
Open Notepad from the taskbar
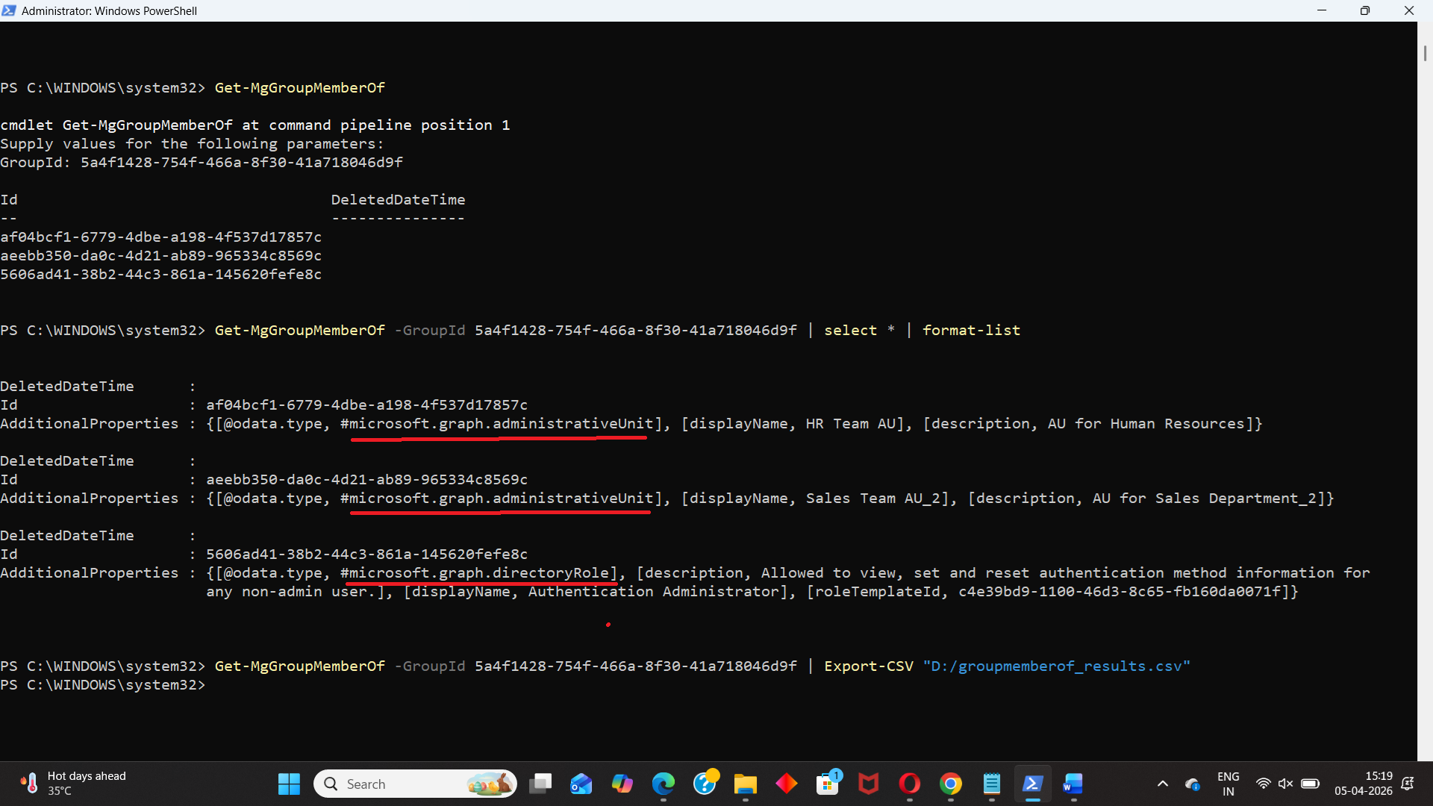click(991, 784)
